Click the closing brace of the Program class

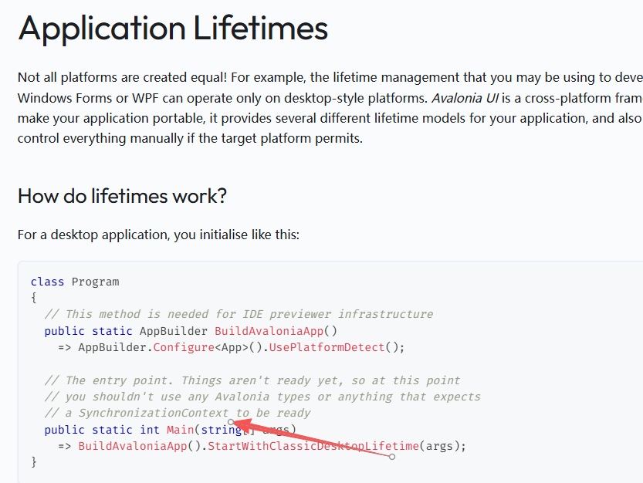point(34,461)
